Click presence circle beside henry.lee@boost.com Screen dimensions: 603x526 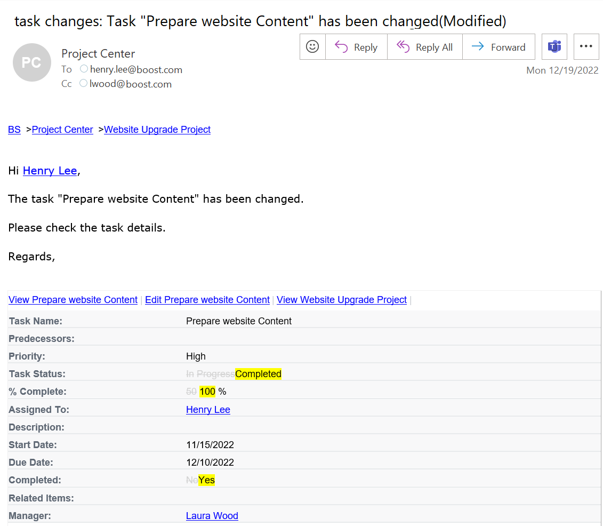click(x=84, y=69)
